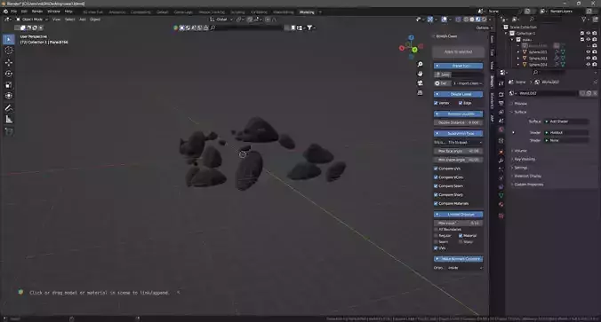Open the Output properties tab icon
The image size is (601, 322).
coord(501,103)
